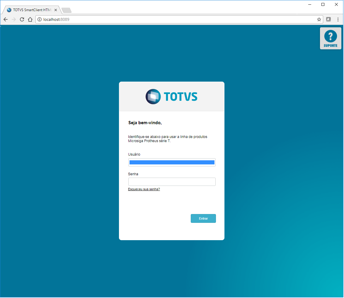Click the Senha field label
The image size is (344, 298).
point(133,174)
